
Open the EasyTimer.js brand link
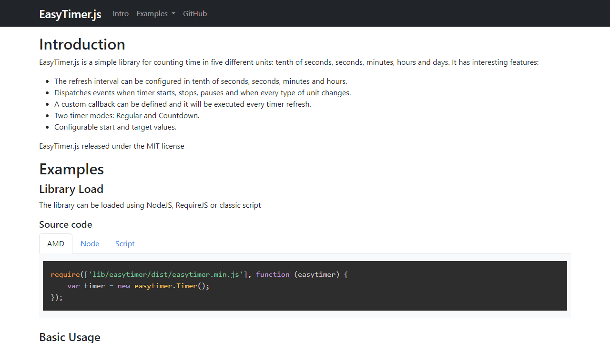click(x=70, y=14)
